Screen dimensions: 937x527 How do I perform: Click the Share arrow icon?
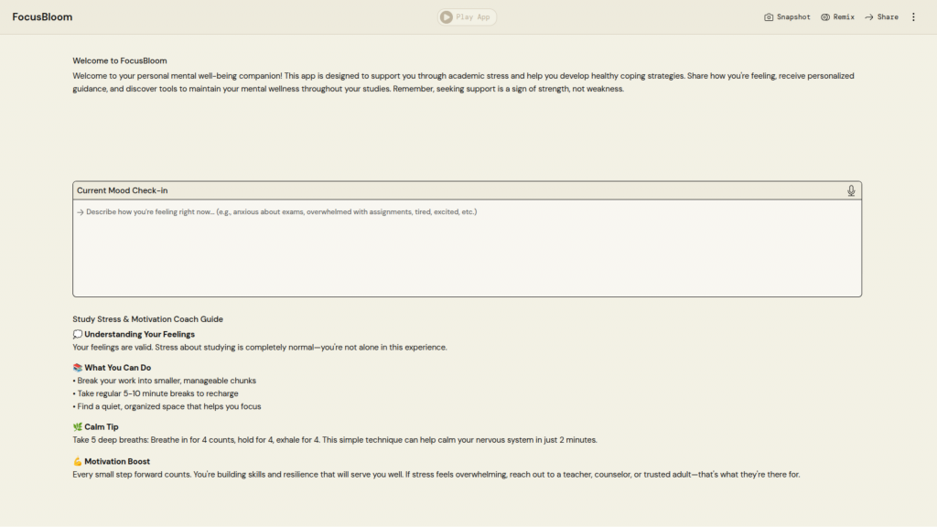click(x=868, y=17)
